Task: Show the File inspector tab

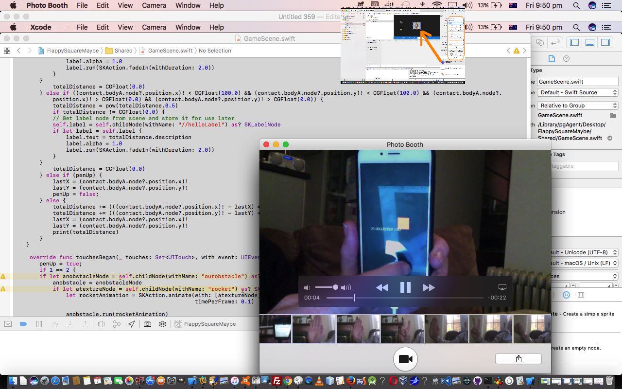Action: (x=552, y=58)
